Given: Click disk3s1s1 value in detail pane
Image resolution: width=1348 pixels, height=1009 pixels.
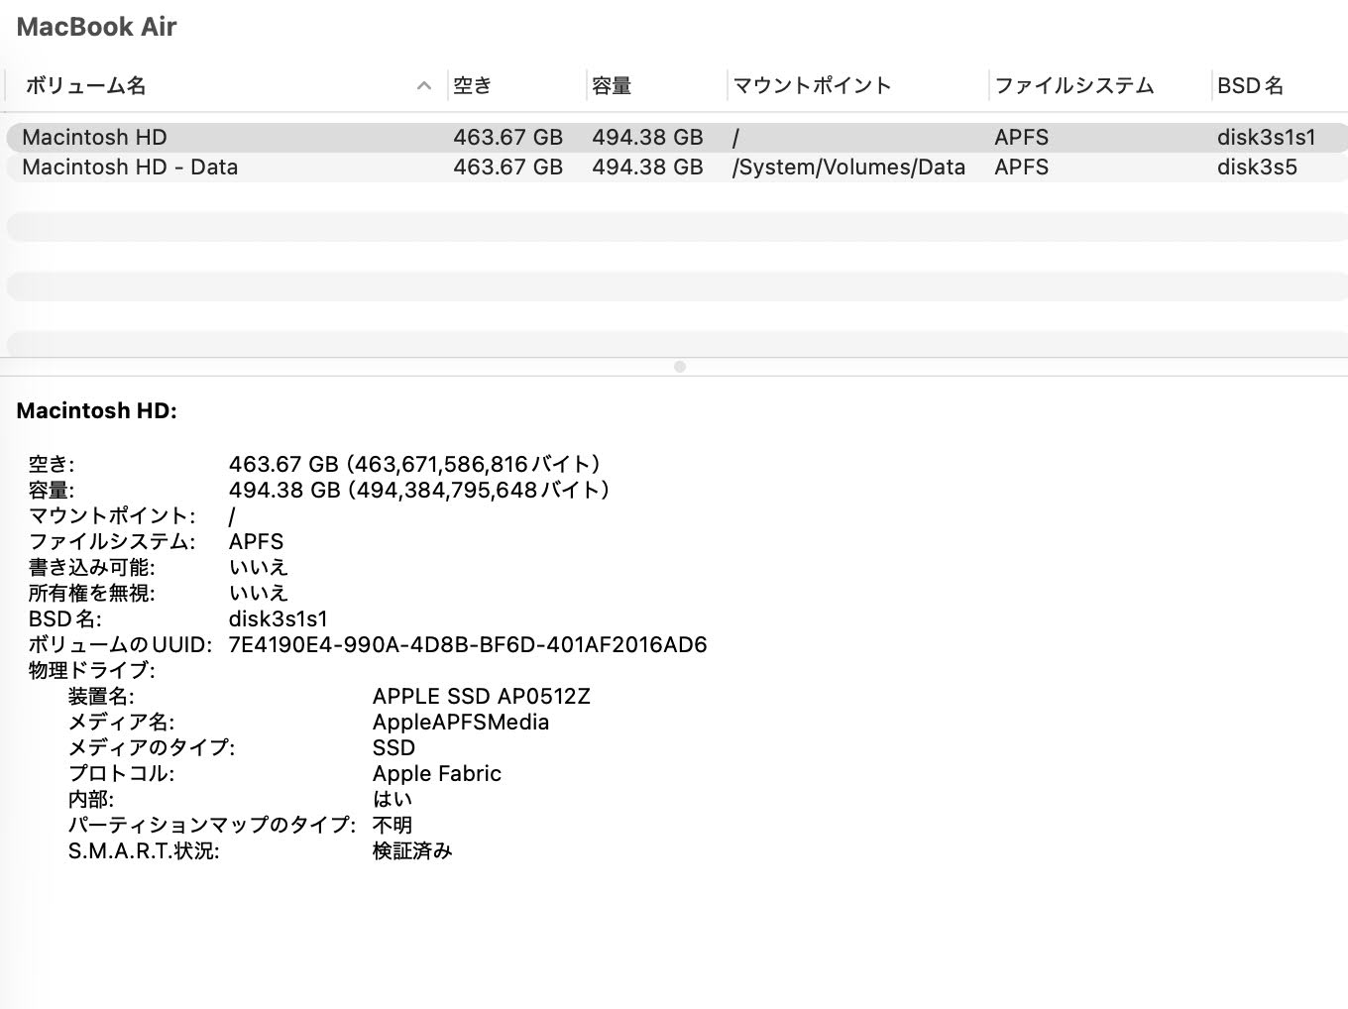Looking at the screenshot, I should (278, 618).
